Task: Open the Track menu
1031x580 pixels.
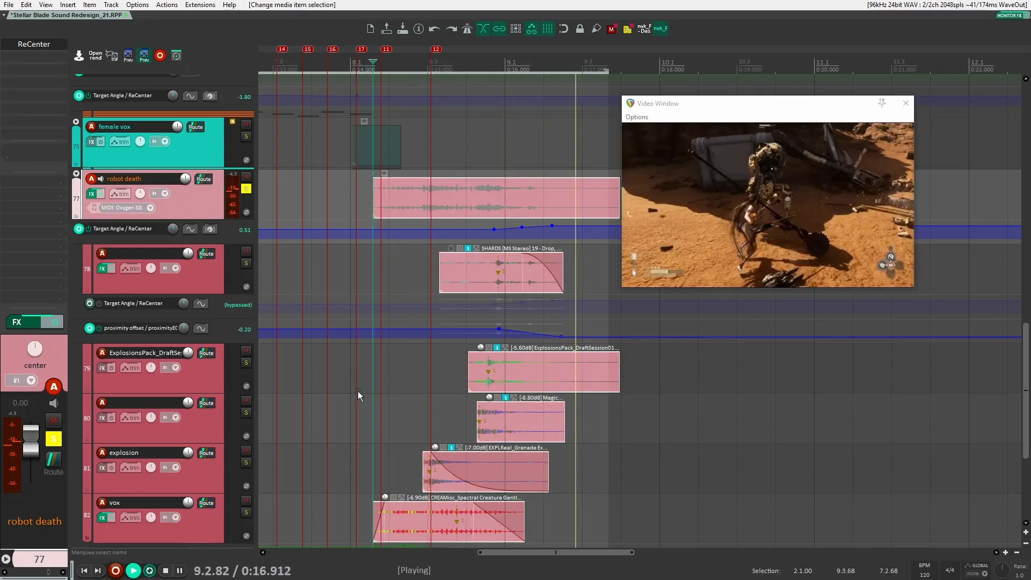Action: point(111,5)
